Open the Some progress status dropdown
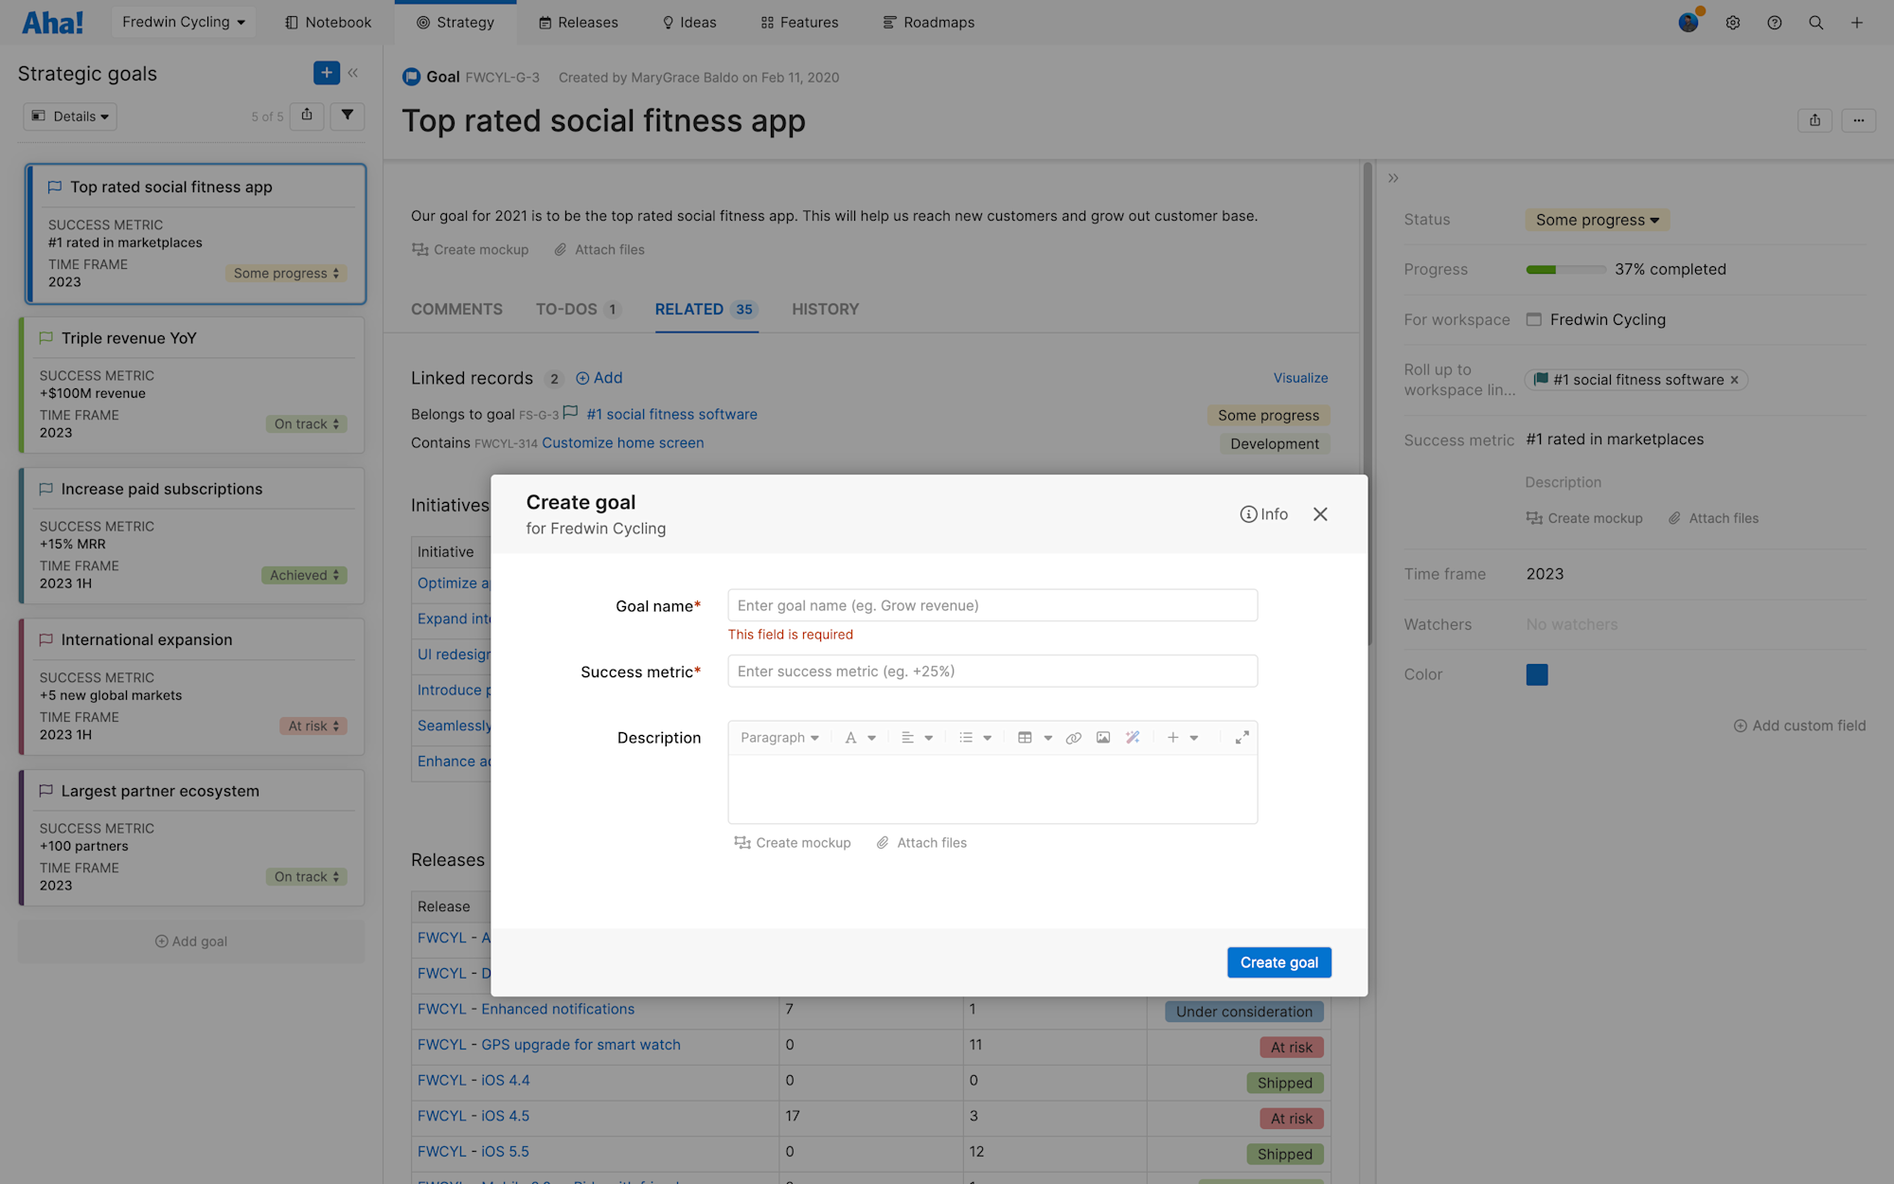The width and height of the screenshot is (1894, 1184). (1597, 220)
